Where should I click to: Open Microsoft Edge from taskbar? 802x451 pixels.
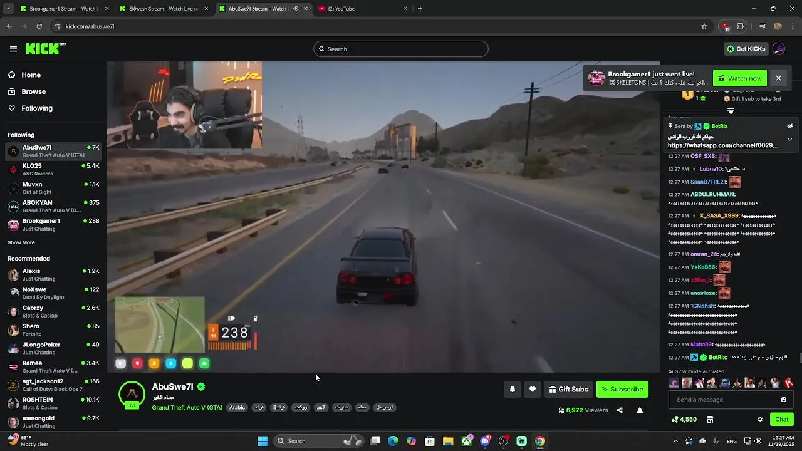click(x=393, y=441)
